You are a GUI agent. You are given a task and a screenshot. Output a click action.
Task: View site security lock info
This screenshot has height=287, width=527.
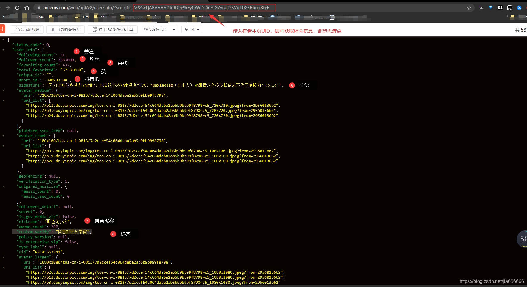click(38, 8)
